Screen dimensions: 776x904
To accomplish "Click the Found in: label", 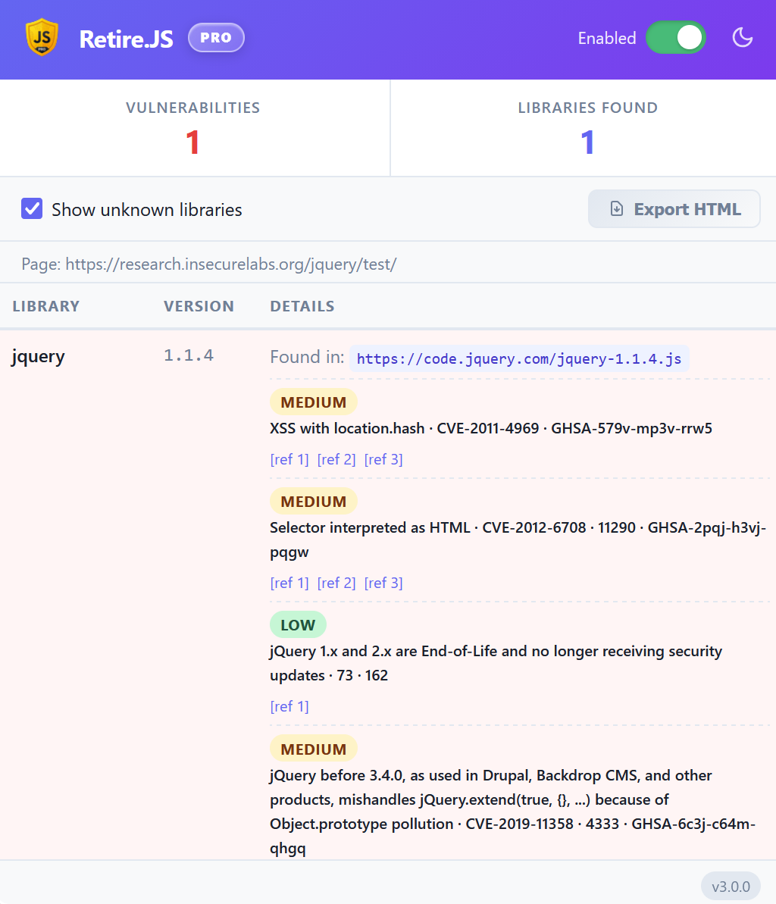I will tap(307, 357).
